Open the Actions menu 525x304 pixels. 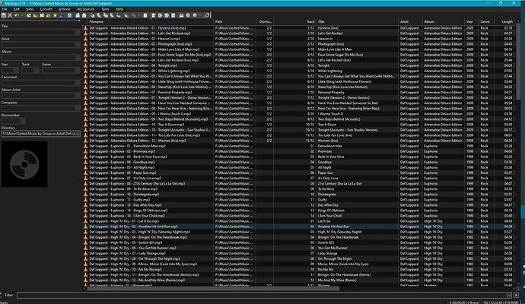(64, 9)
